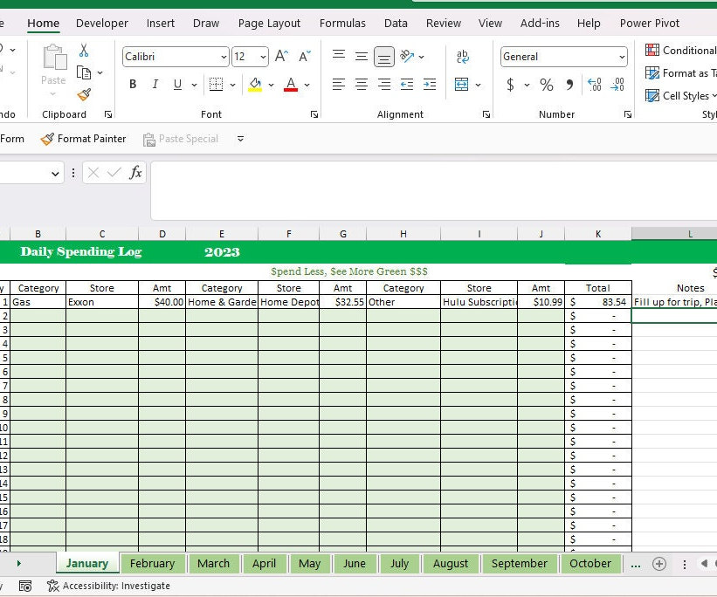This screenshot has width=717, height=597.
Task: Open the March worksheet tab
Action: tap(214, 564)
